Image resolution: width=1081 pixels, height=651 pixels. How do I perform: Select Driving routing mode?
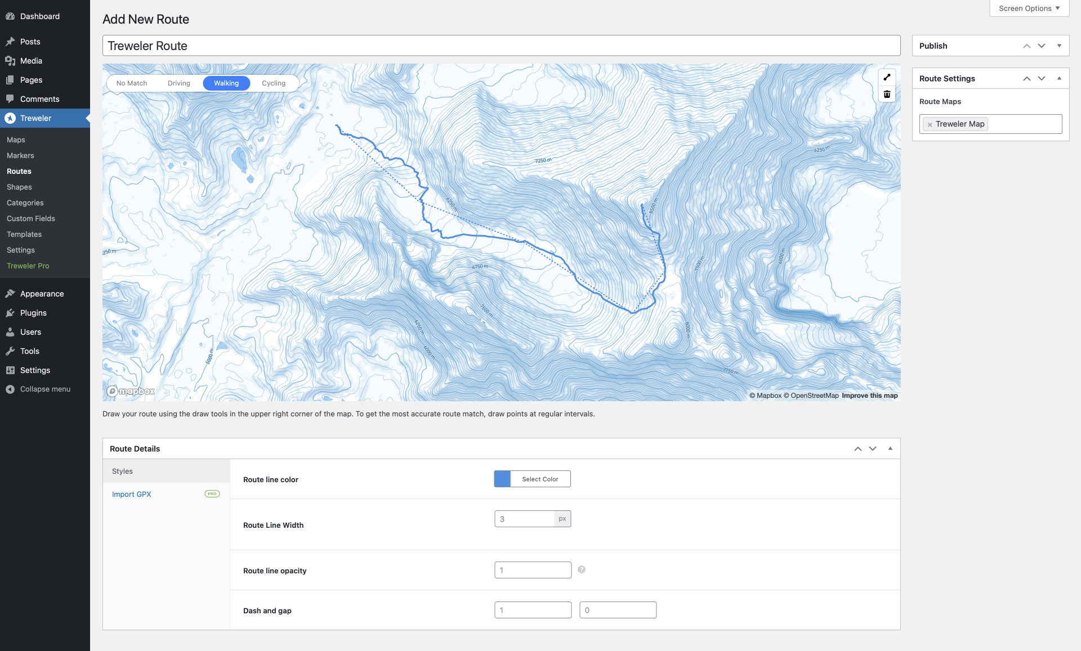point(179,83)
